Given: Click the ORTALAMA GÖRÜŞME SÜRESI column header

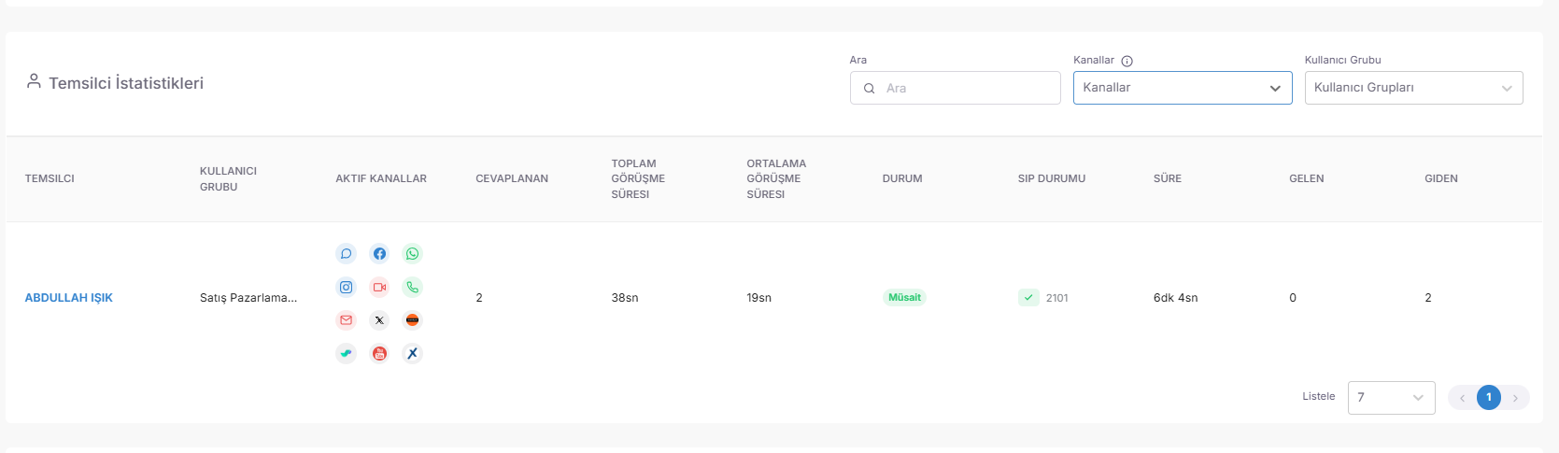Looking at the screenshot, I should pos(776,178).
